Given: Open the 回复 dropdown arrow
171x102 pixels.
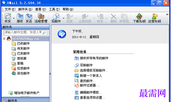Looking at the screenshot, I should 76,18.
